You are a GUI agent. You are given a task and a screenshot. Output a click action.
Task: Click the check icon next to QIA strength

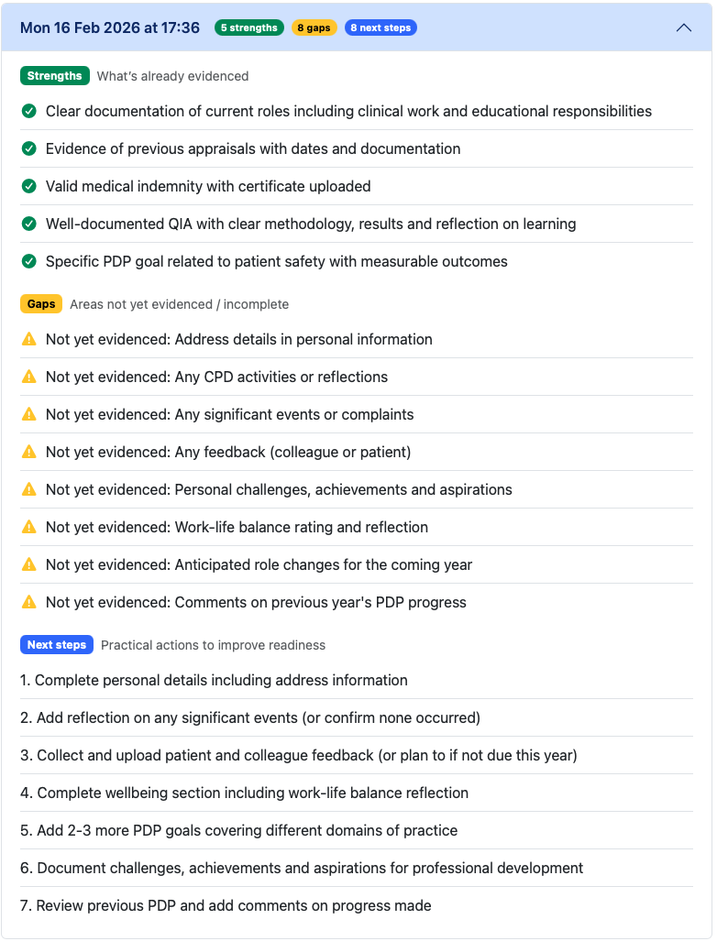29,224
